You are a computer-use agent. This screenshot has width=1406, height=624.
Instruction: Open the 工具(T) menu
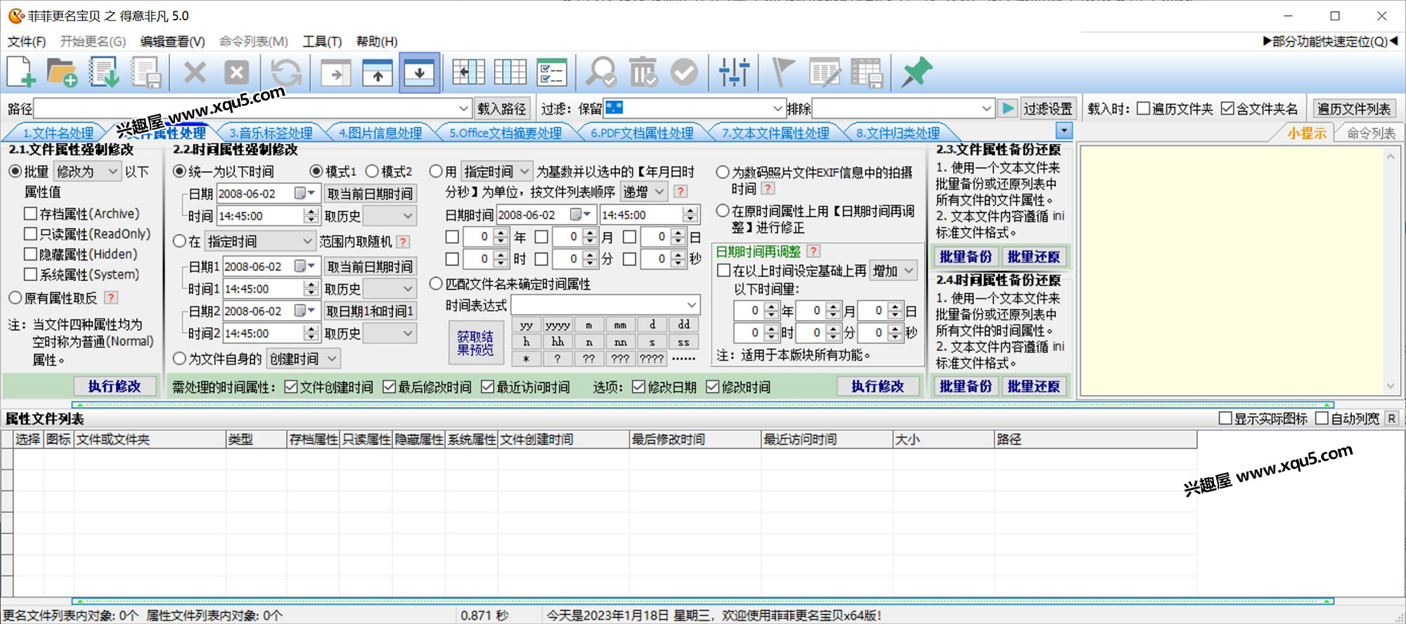322,41
